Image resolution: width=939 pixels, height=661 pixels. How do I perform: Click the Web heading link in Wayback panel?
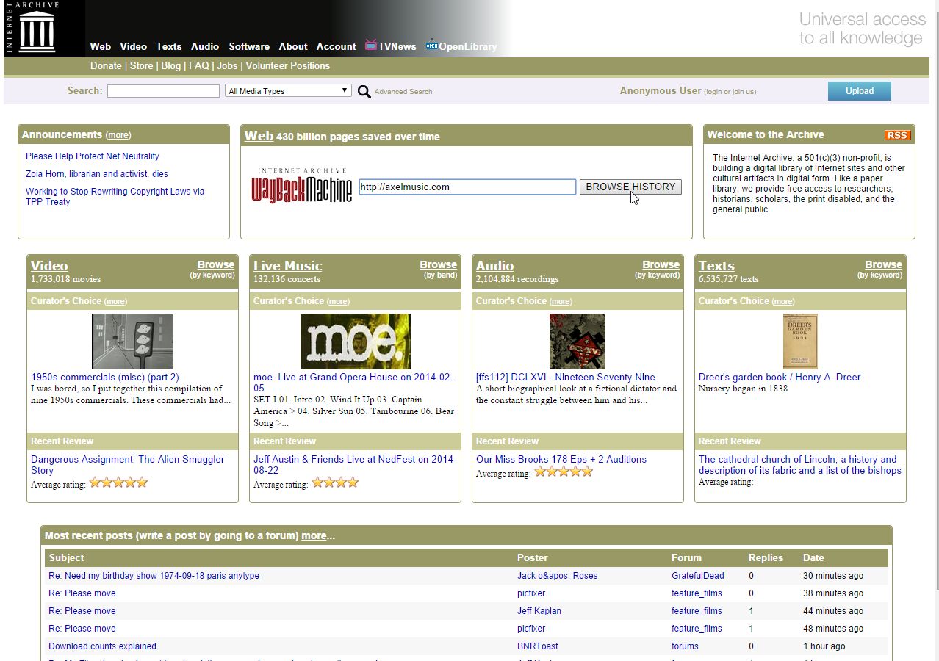coord(259,136)
